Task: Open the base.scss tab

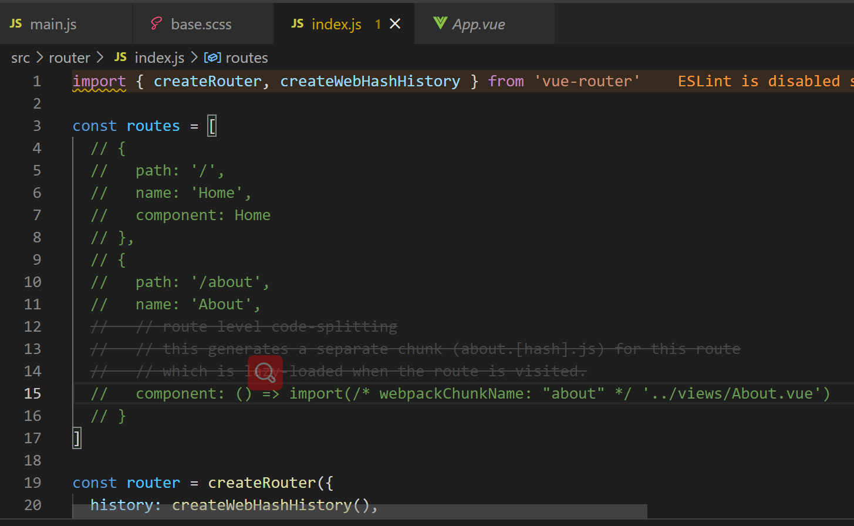Action: tap(204, 24)
